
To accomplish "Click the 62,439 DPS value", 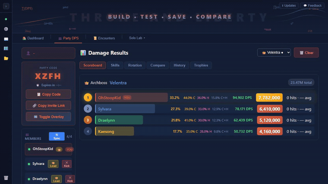I will point(243,120).
